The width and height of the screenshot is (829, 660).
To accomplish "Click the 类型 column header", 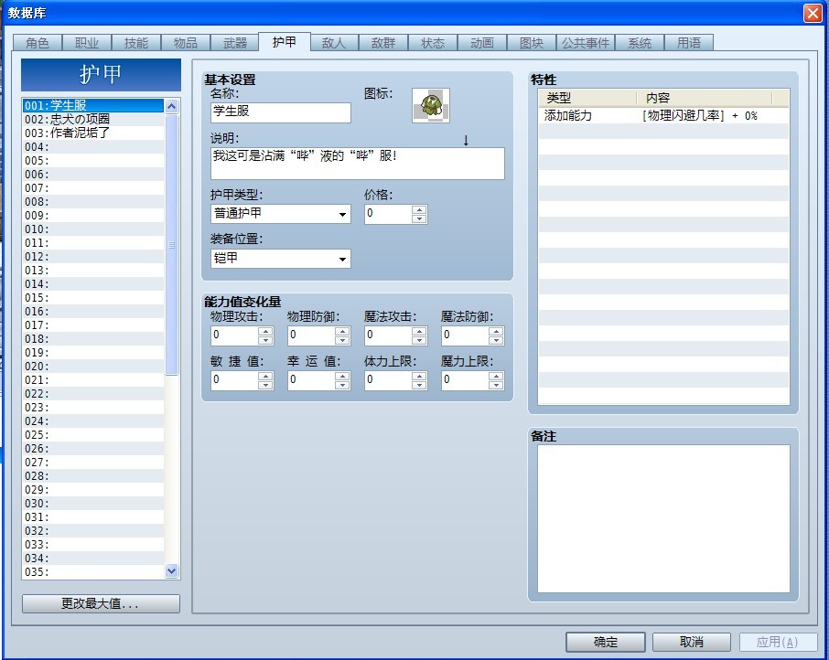I will click(x=587, y=98).
